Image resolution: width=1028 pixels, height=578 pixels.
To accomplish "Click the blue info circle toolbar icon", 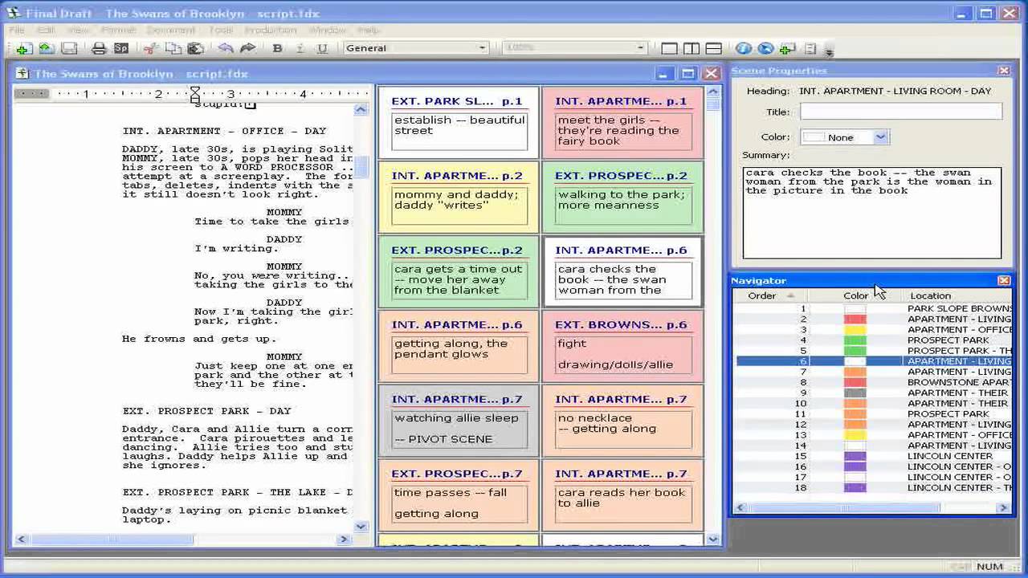I will (744, 48).
